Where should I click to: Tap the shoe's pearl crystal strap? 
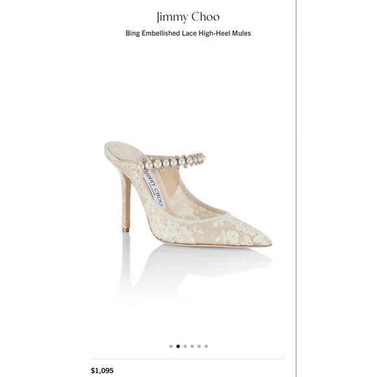coord(173,161)
